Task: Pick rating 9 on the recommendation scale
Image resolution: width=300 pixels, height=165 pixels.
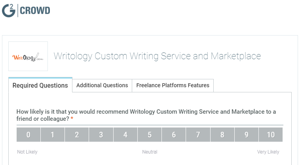Action: 247,135
